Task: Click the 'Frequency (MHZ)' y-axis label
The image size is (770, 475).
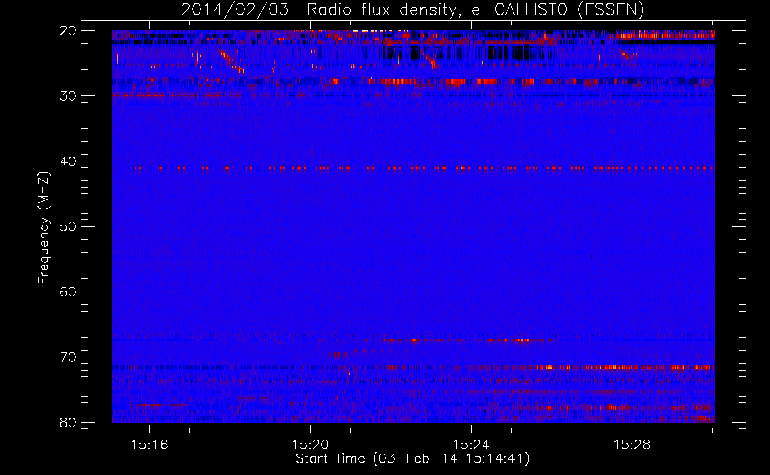Action: point(44,228)
